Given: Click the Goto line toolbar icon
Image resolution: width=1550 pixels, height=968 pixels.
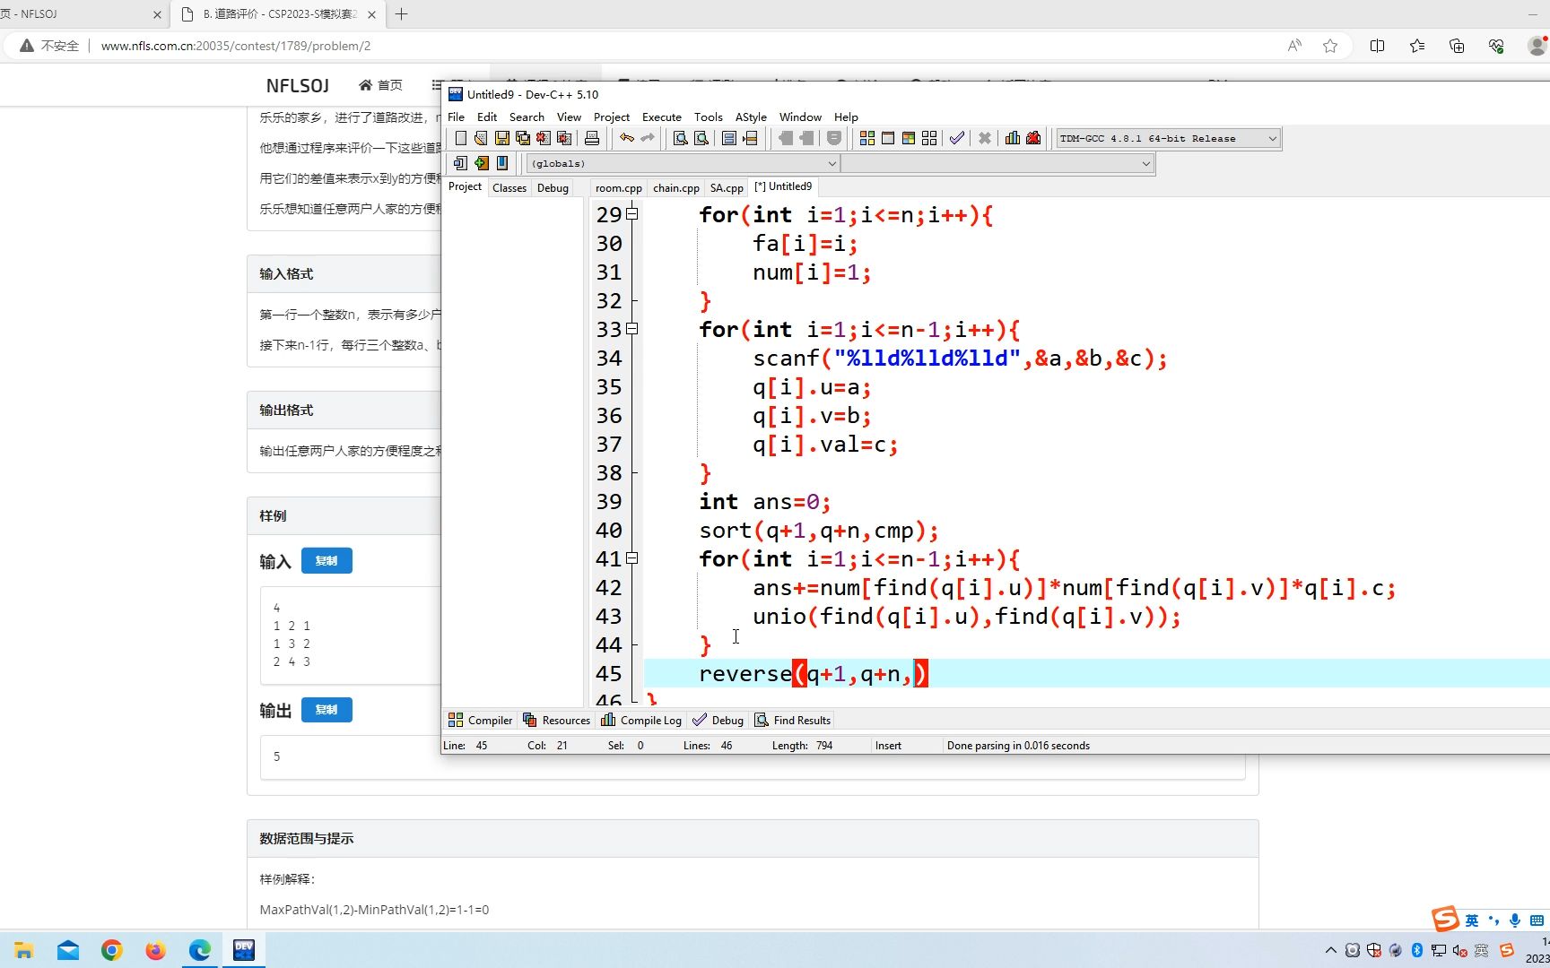Looking at the screenshot, I should coord(751,138).
